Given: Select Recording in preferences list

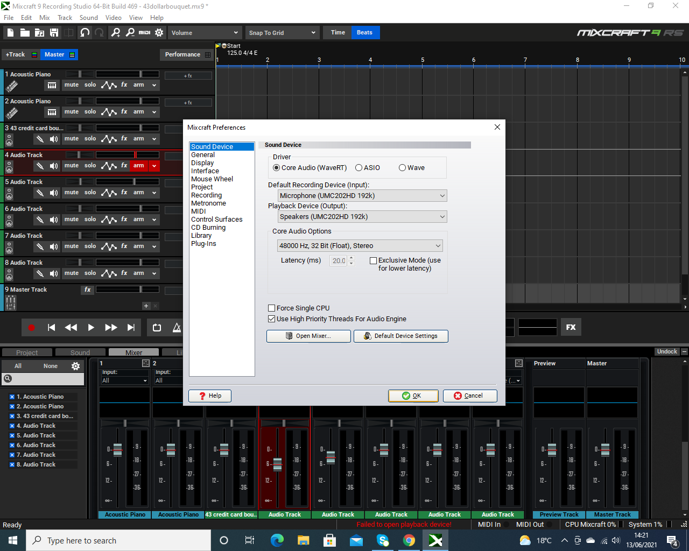Looking at the screenshot, I should pyautogui.click(x=206, y=195).
